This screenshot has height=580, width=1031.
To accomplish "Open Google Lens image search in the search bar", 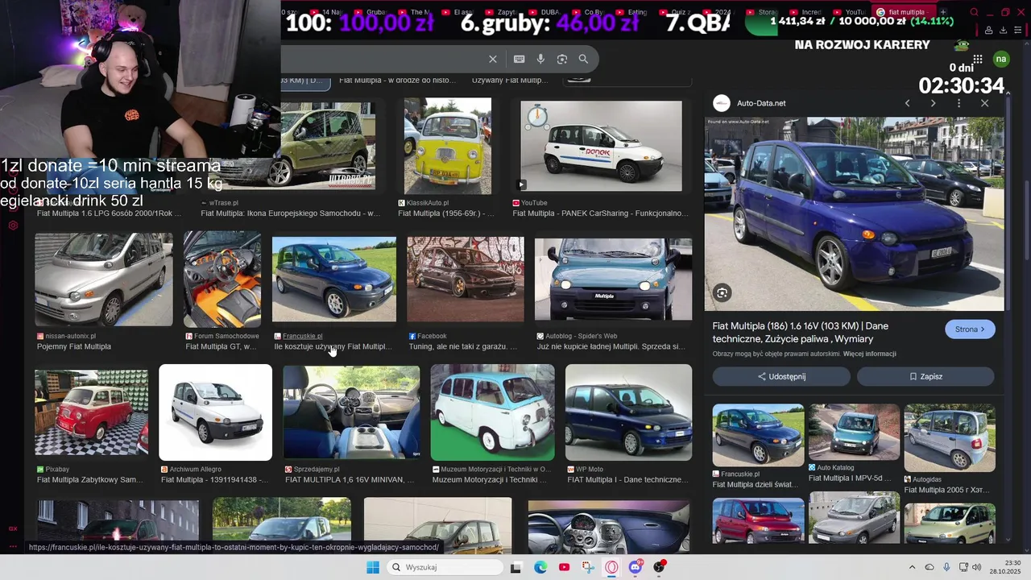I will click(x=562, y=59).
